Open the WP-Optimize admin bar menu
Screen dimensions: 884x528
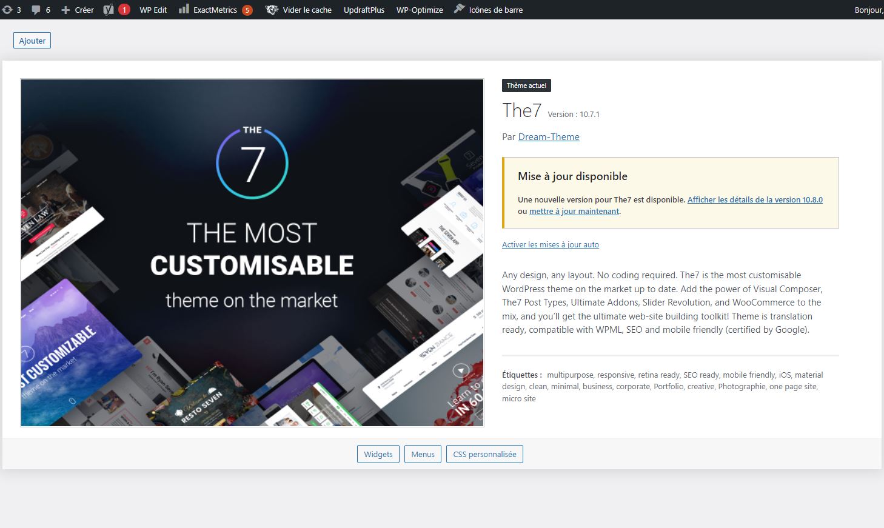(x=420, y=10)
